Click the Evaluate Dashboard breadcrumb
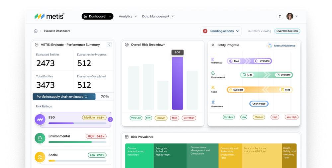Viewport: 332px width, 168px height. (57, 31)
